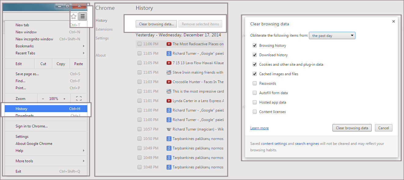Click YouTube icon for Most Radioactive Places entry
This screenshot has width=404, height=180.
point(169,44)
